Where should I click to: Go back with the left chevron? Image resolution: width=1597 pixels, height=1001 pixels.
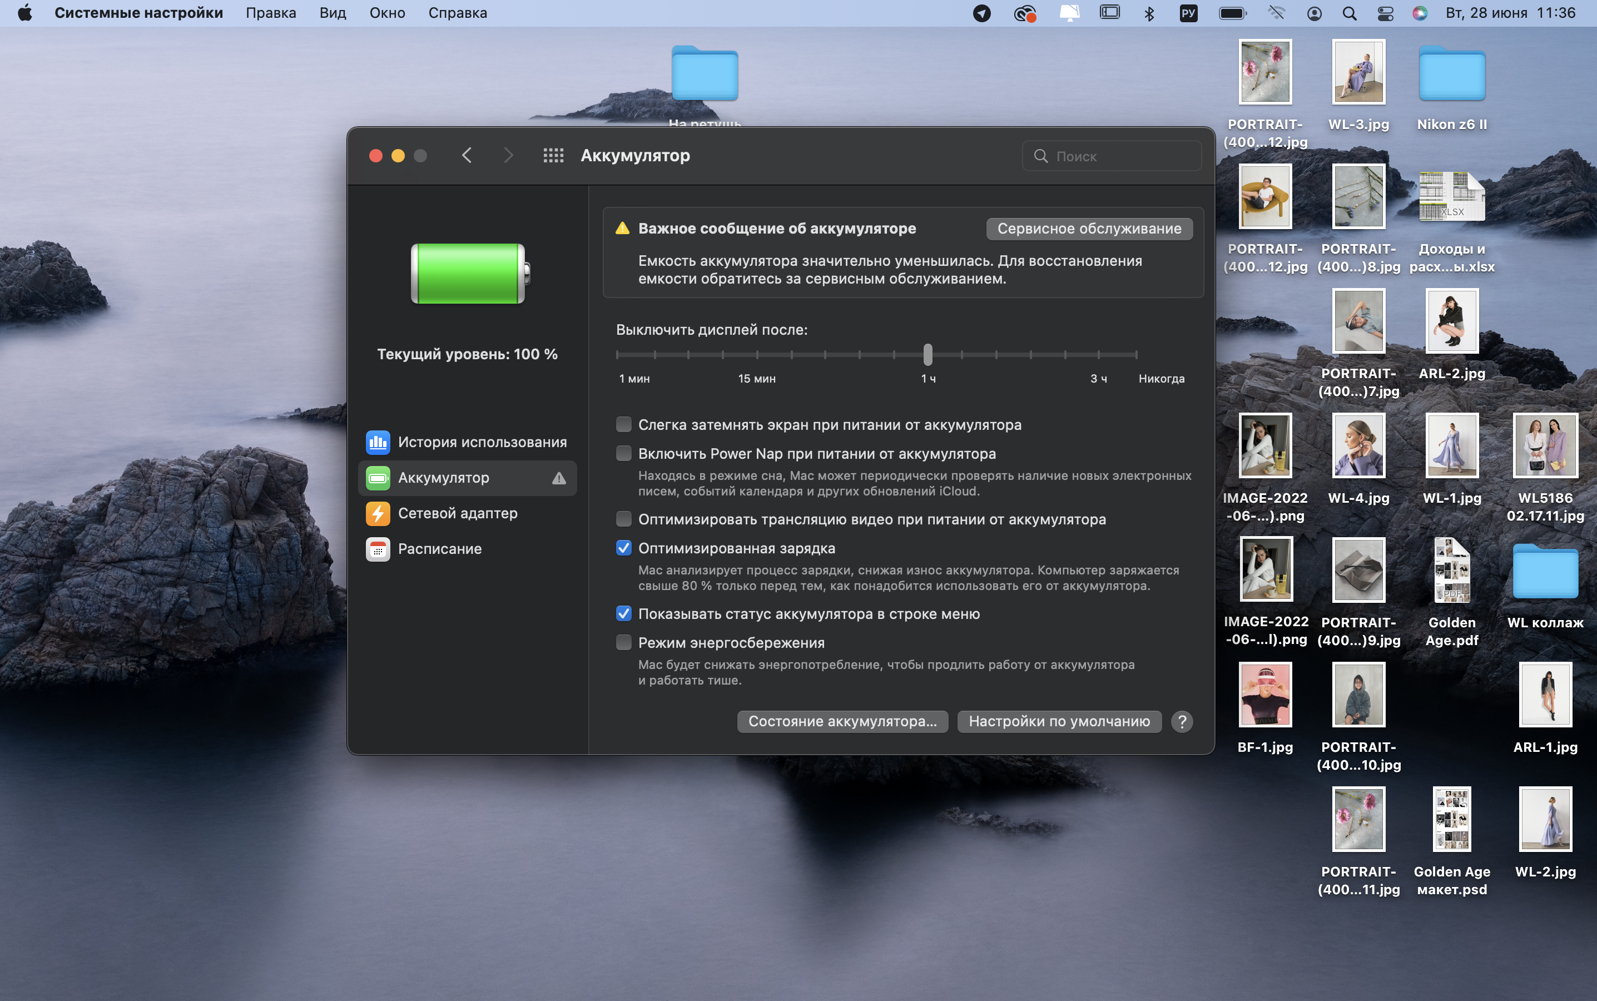467,156
